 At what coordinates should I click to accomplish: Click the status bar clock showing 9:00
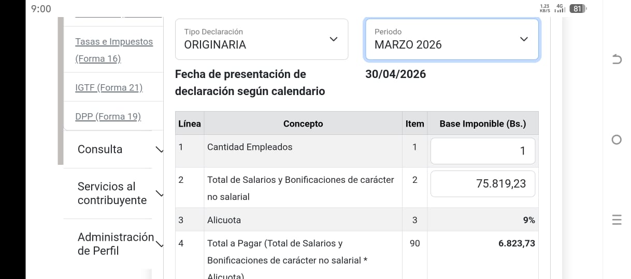click(41, 9)
